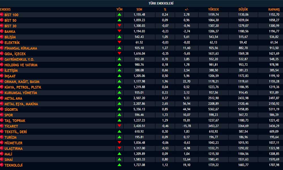The height and width of the screenshot is (170, 283).
Task: Select the TURİZM low value 186,96
Action: (x=243, y=137)
